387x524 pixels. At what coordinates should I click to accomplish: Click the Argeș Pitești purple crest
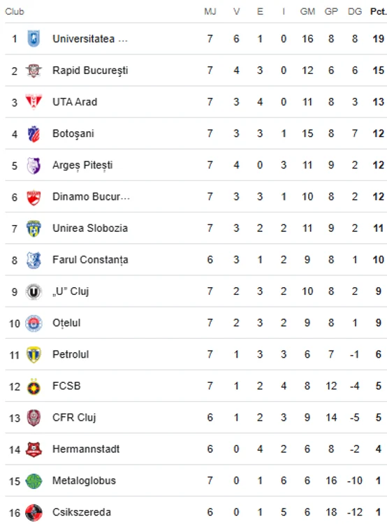[34, 165]
